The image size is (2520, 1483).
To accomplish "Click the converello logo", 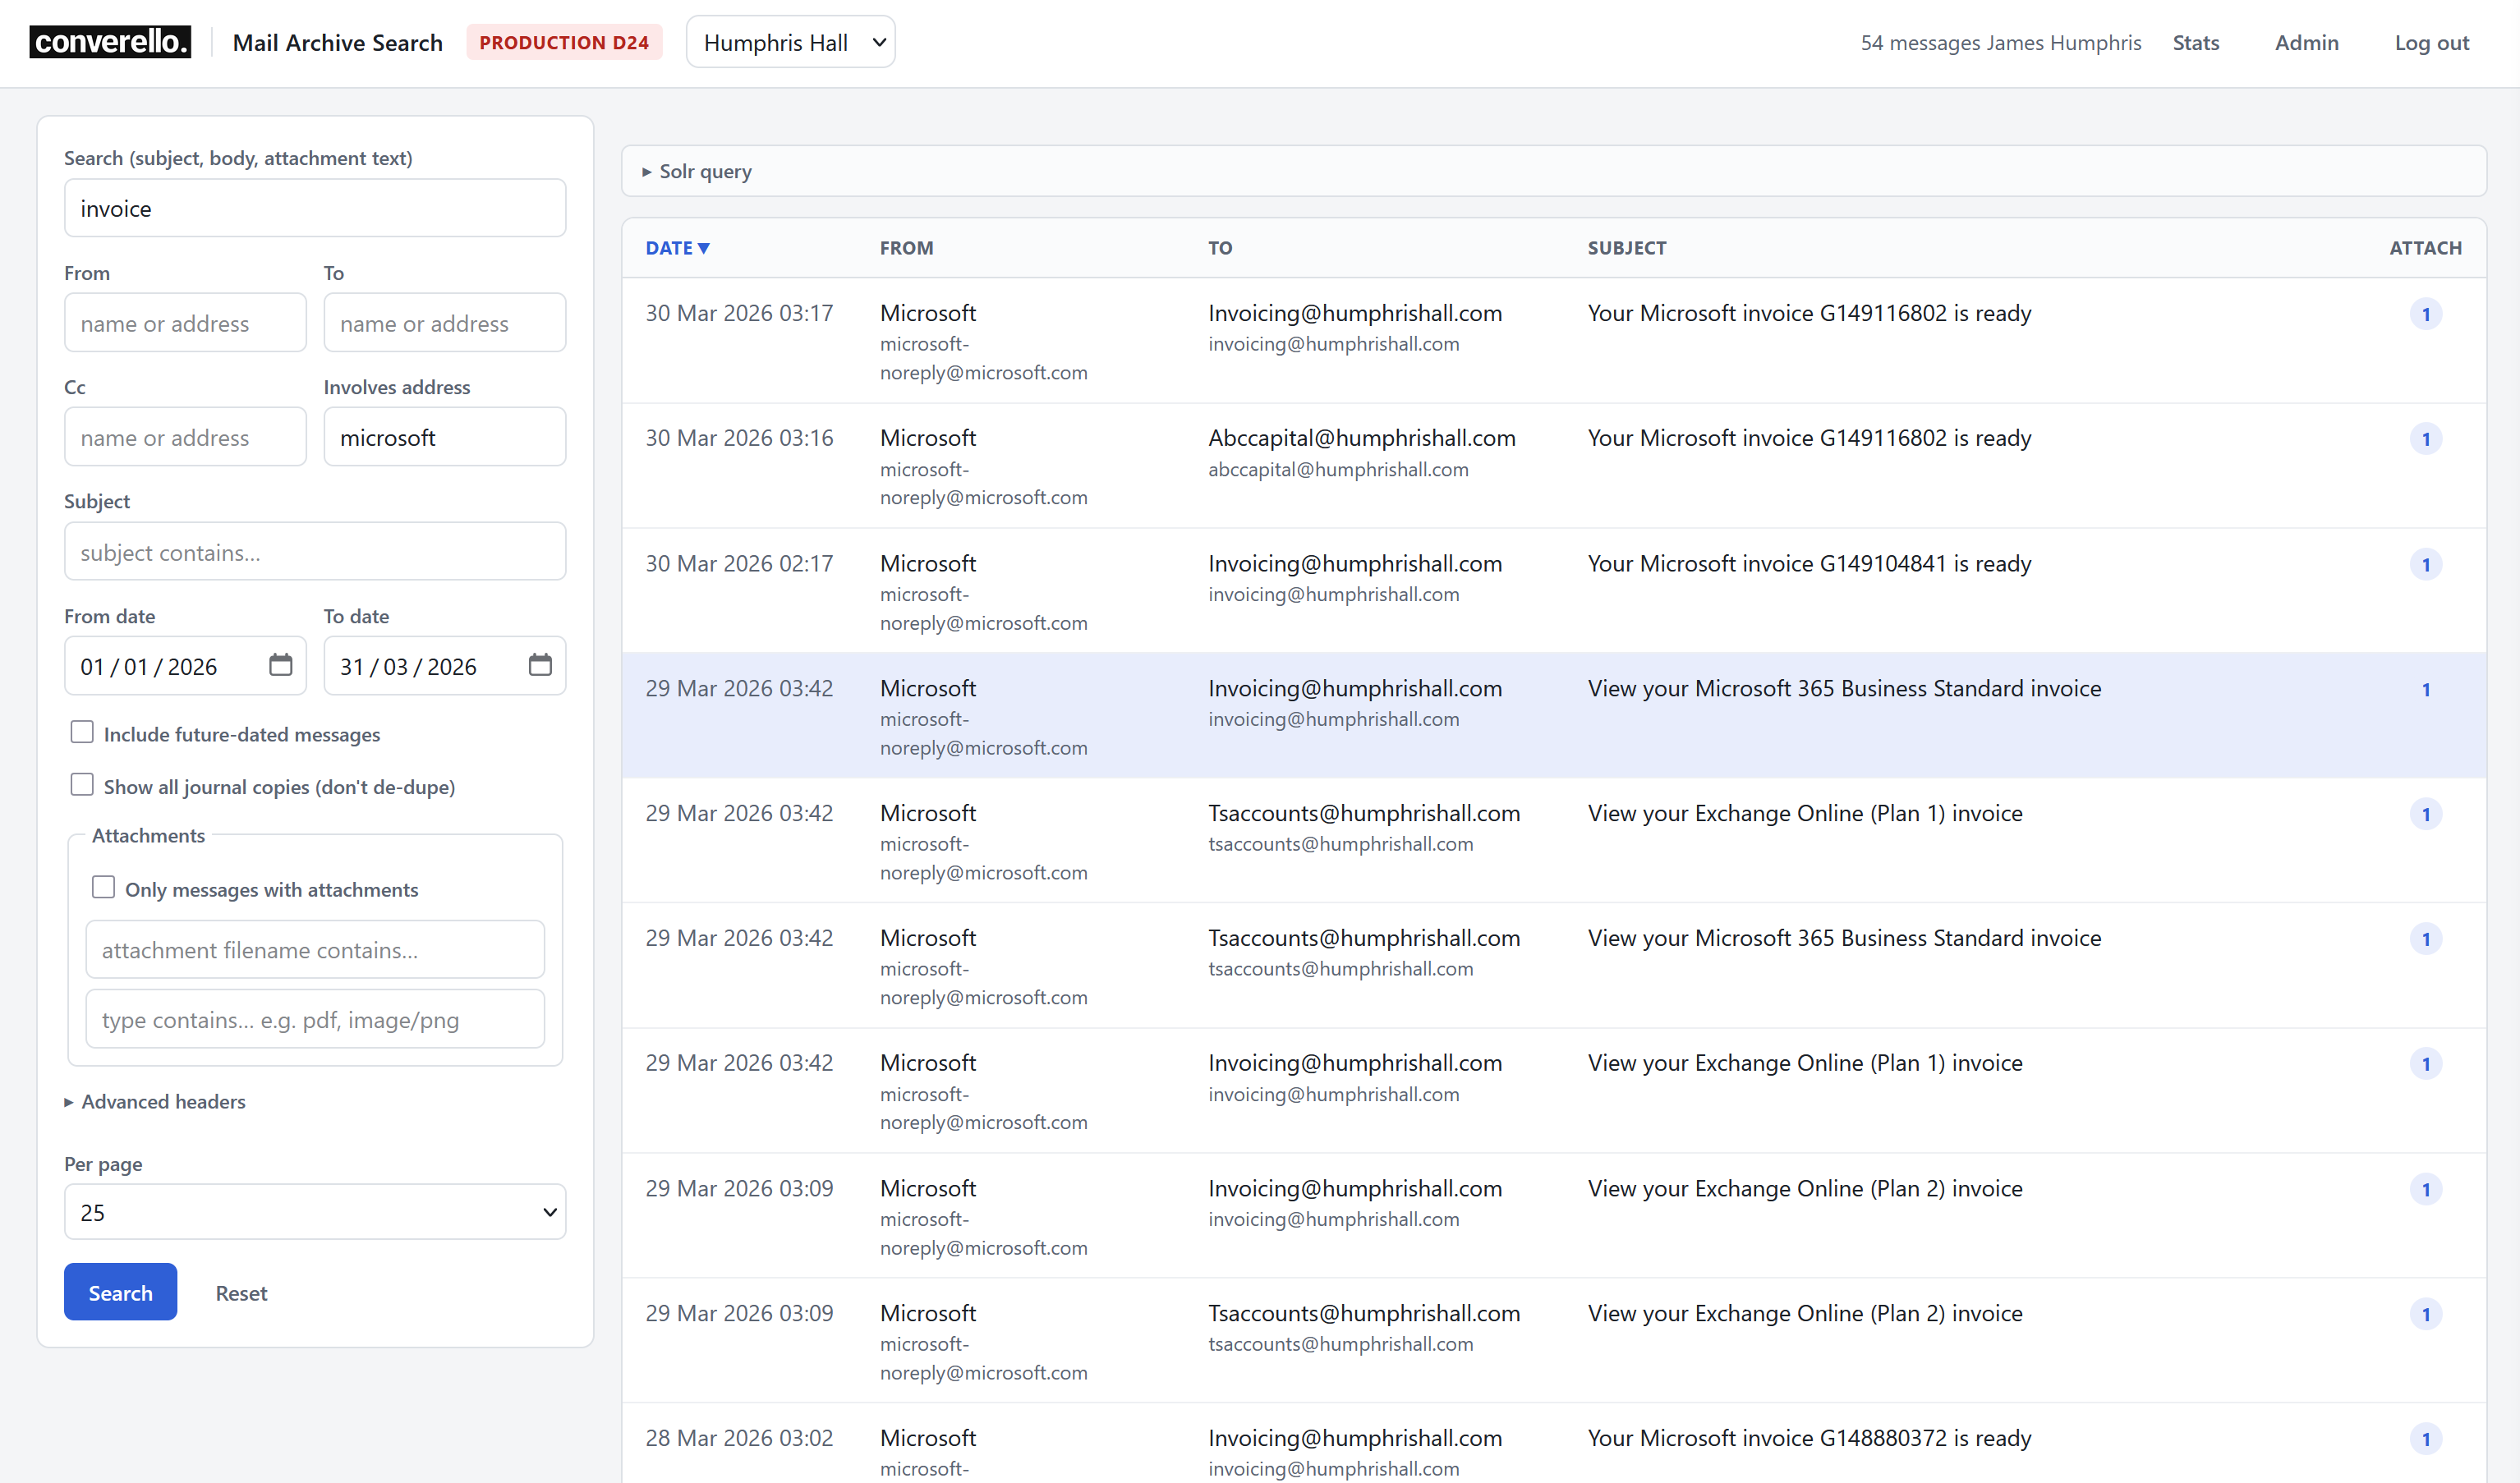I will coord(110,42).
